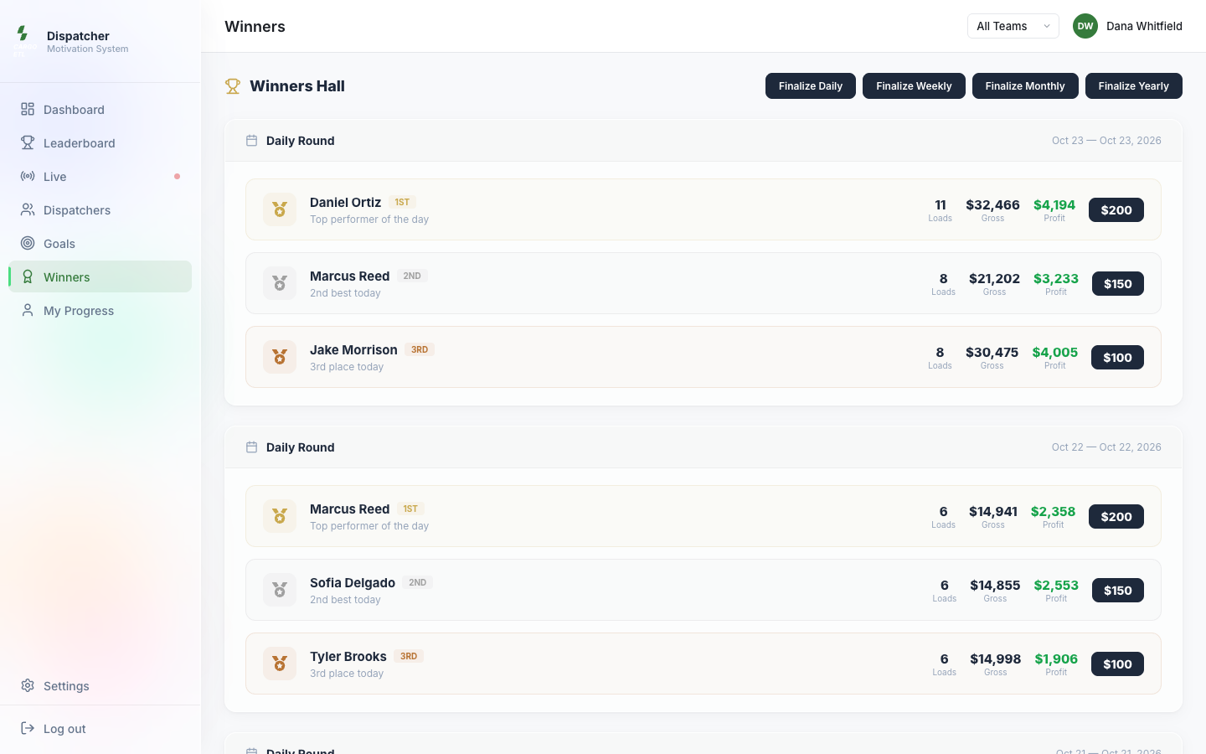Click the Dana Whitfield user name
The height and width of the screenshot is (754, 1206).
tap(1144, 26)
